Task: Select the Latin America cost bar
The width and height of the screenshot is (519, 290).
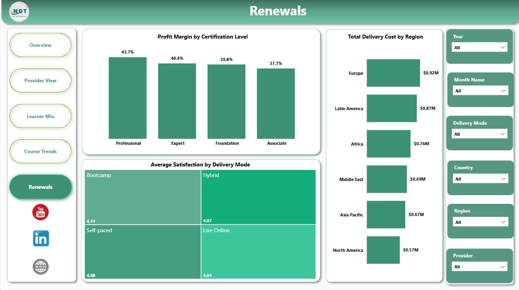Action: click(x=392, y=108)
